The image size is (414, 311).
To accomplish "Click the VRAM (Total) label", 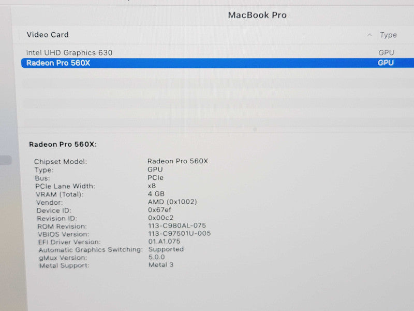I will 60,194.
